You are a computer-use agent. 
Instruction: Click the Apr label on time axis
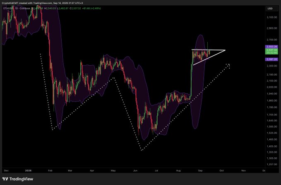click(x=92, y=171)
